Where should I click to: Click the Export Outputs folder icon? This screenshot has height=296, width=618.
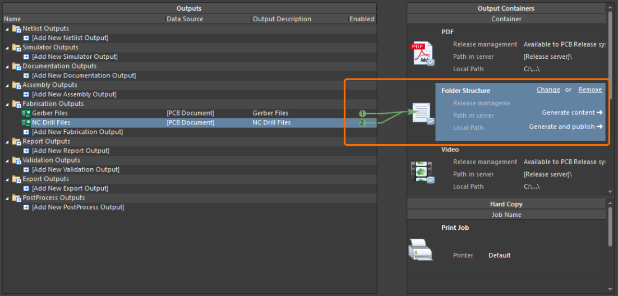pyautogui.click(x=16, y=179)
